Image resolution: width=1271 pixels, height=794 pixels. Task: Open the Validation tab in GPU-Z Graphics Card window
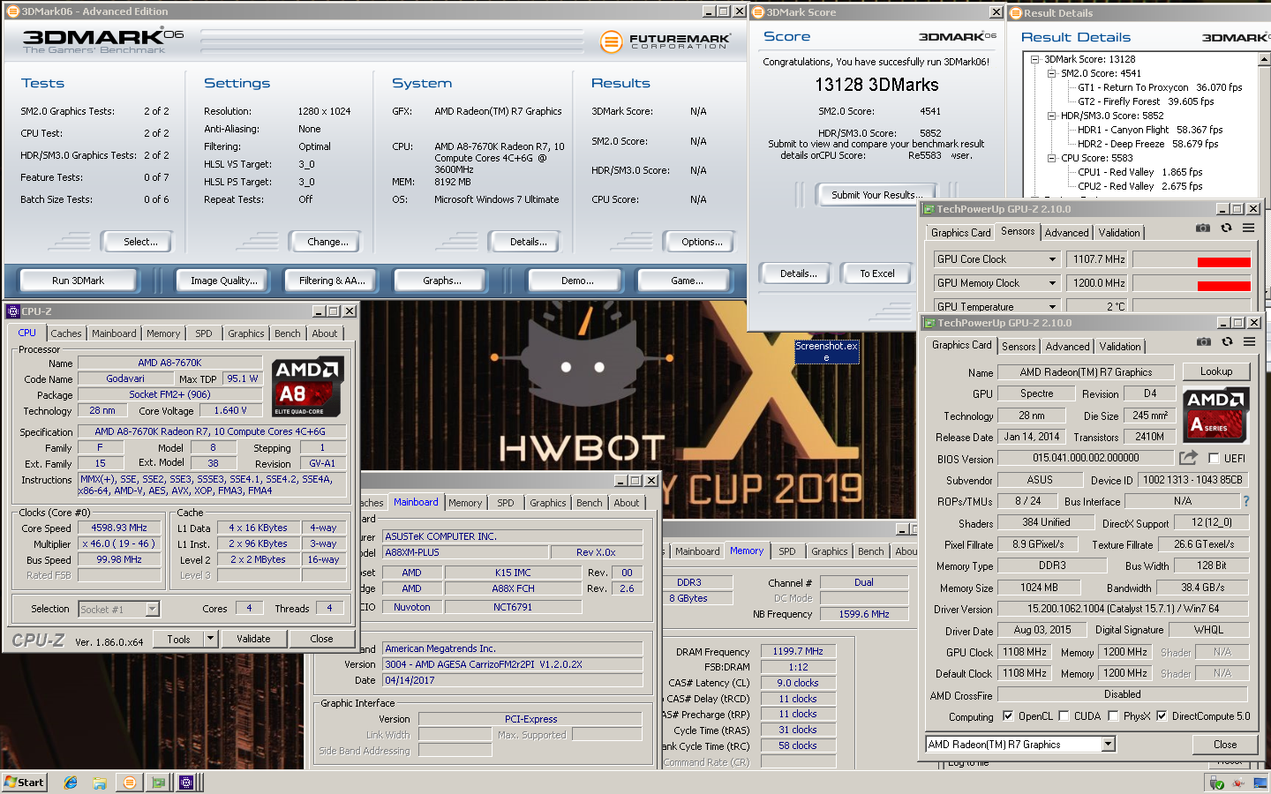coord(1120,347)
